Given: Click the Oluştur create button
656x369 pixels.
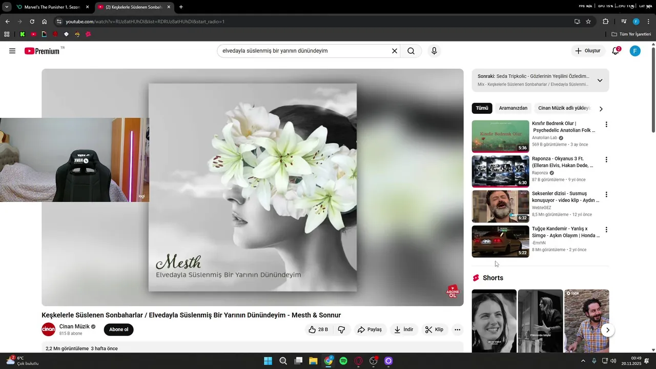Looking at the screenshot, I should point(587,51).
